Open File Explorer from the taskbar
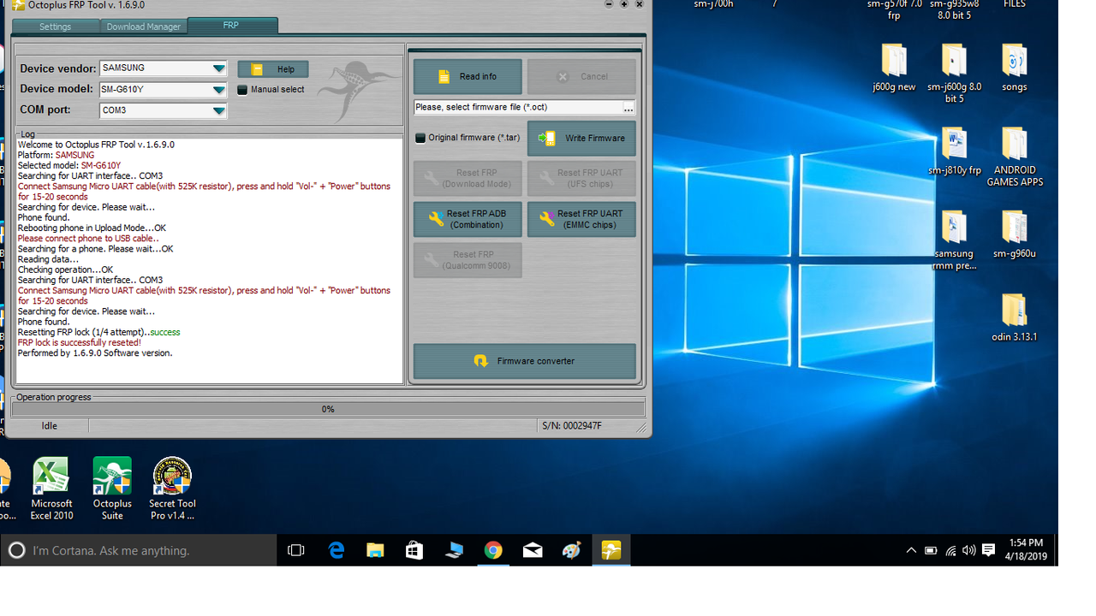The image size is (1096, 616). [375, 550]
